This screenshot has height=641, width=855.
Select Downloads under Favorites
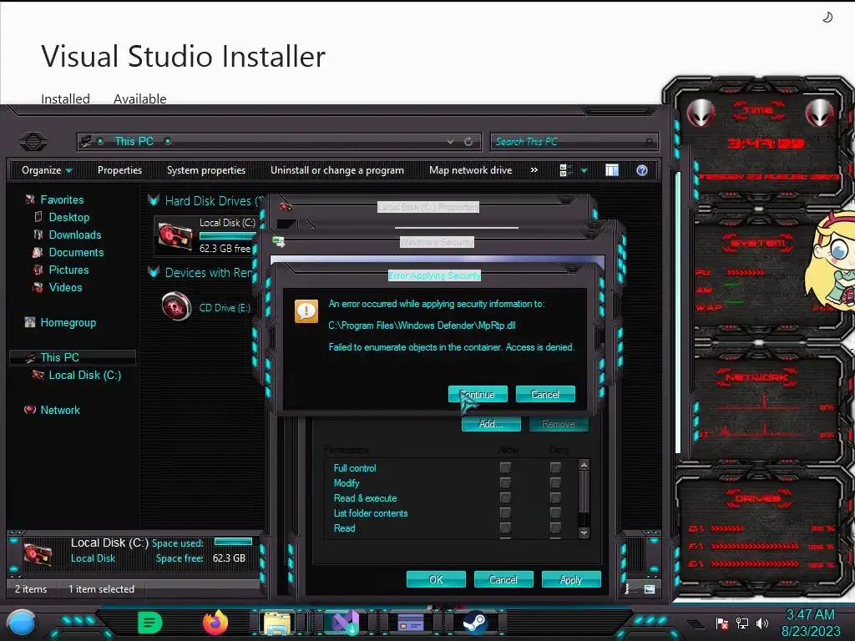coord(75,235)
